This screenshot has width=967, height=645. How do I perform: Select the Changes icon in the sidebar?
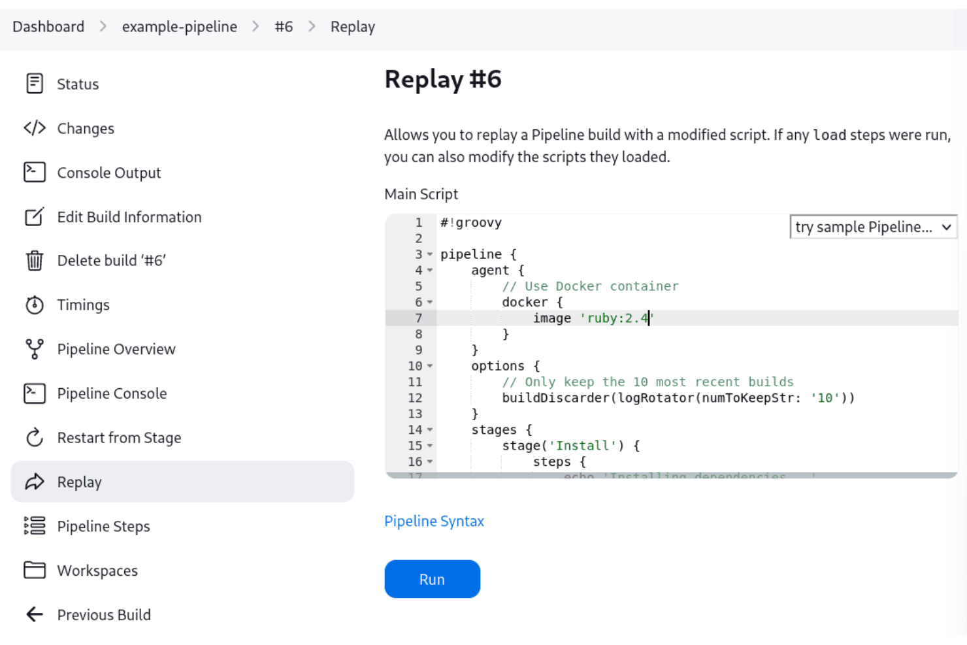click(x=35, y=128)
